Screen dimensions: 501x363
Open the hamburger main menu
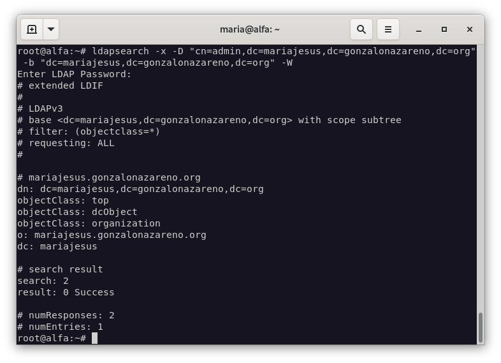tap(388, 29)
